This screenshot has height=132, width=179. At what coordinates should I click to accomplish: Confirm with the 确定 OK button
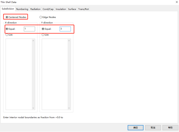[136, 127]
